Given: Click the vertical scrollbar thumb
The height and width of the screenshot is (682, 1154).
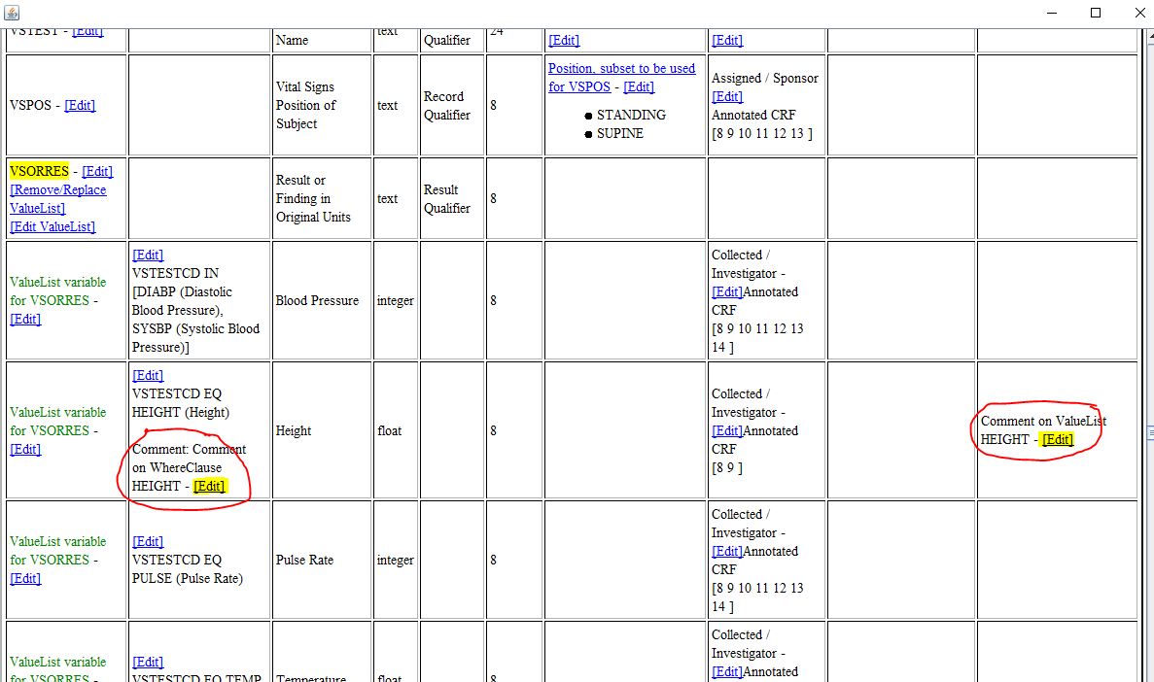Looking at the screenshot, I should (x=1149, y=434).
